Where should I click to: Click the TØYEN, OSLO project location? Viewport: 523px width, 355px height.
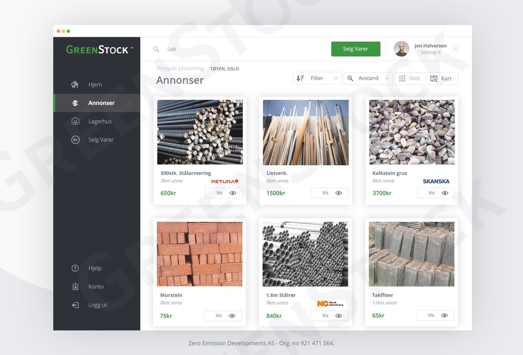225,69
